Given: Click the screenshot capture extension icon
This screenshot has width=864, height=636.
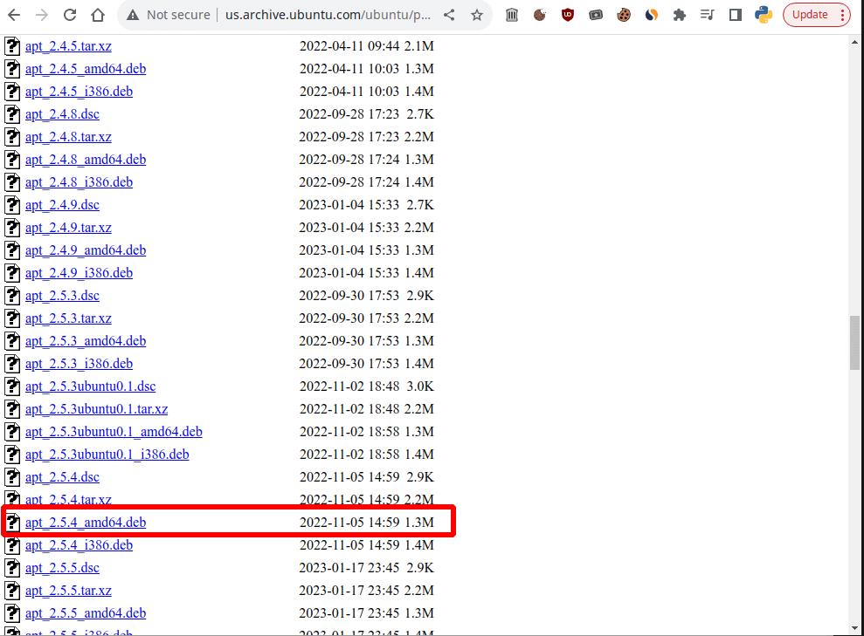Looking at the screenshot, I should coord(595,15).
